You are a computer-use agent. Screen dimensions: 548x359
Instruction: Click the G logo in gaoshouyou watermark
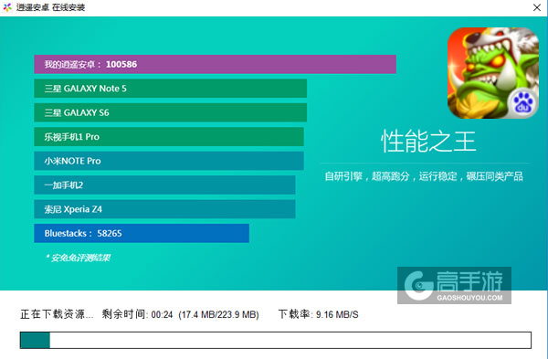click(x=418, y=286)
